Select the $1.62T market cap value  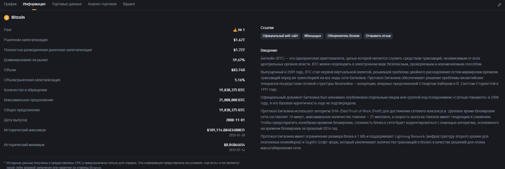239,40
